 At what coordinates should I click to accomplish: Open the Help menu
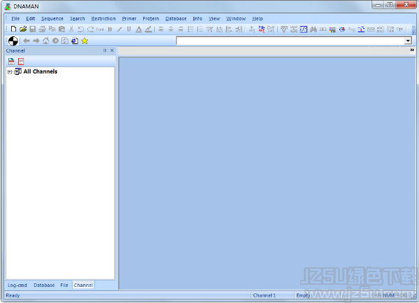coord(257,18)
